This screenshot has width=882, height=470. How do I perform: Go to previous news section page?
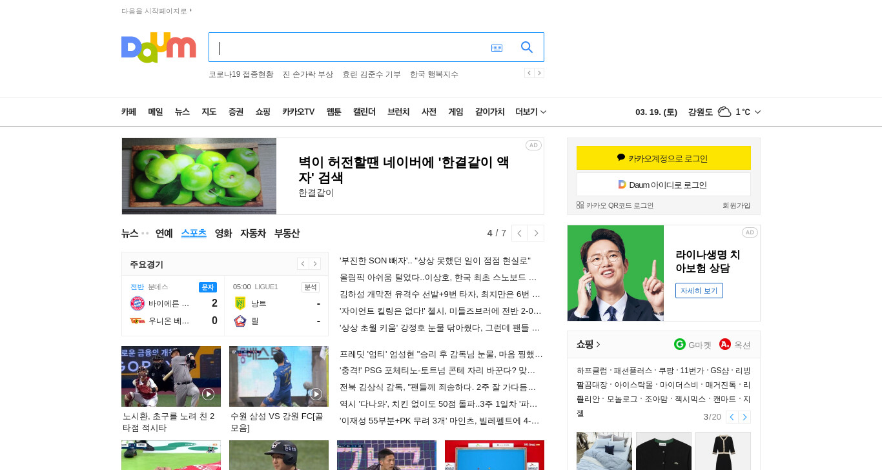click(520, 233)
